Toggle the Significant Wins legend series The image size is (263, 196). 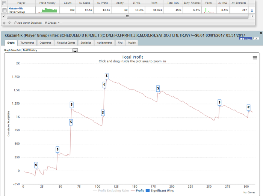click(x=160, y=191)
